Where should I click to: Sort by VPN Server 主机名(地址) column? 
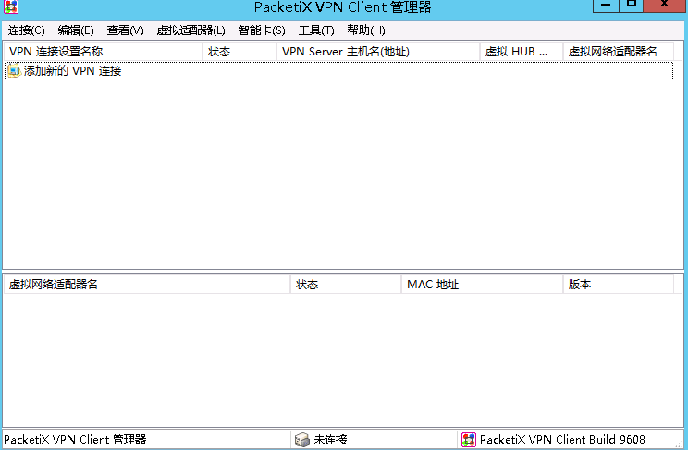tap(378, 52)
